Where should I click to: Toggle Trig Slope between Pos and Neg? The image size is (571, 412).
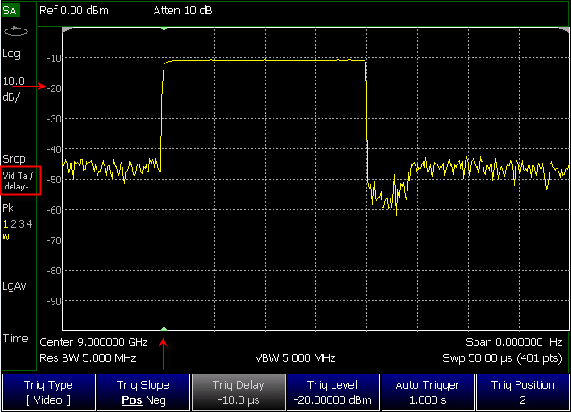[143, 392]
